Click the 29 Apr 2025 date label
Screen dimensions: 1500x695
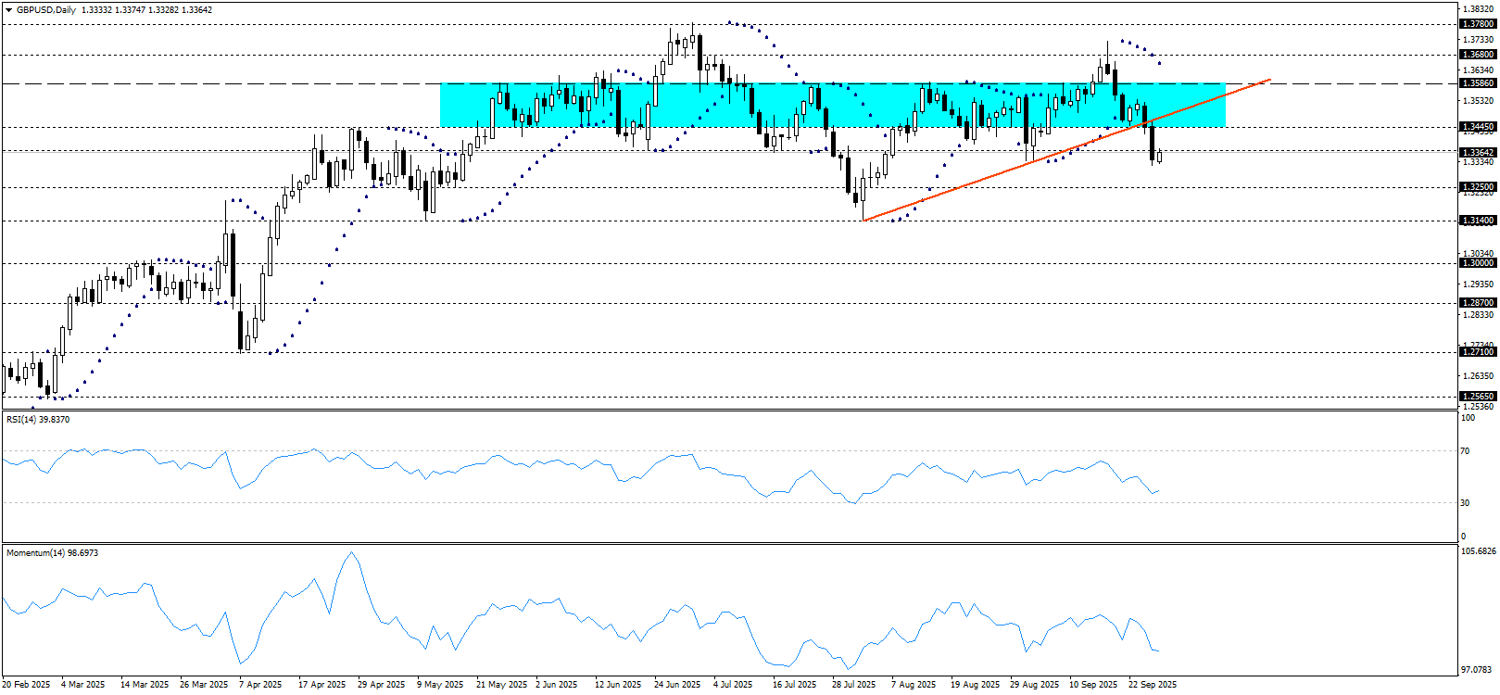[382, 685]
